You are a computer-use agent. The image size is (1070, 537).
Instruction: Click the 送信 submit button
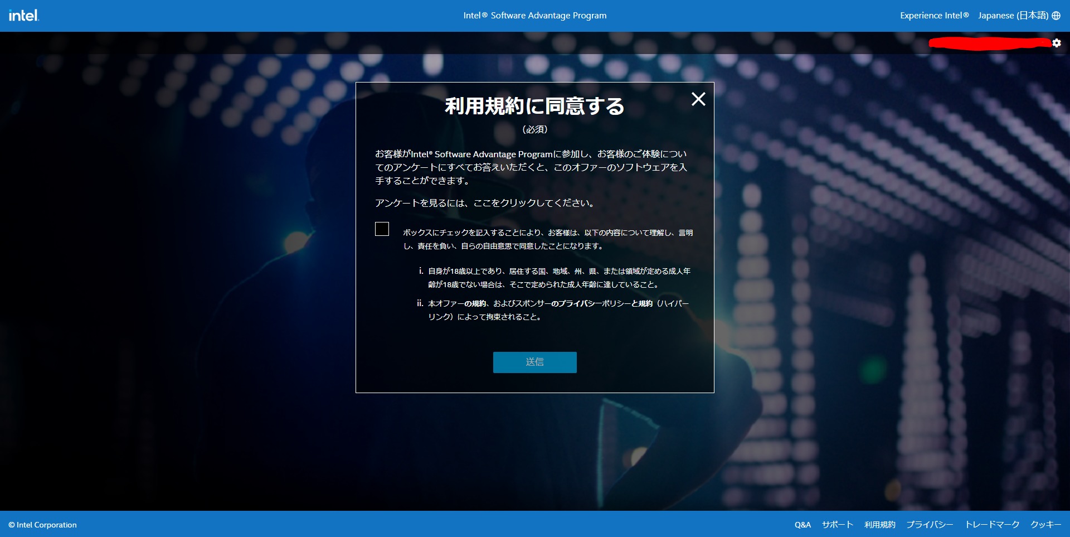click(x=535, y=362)
